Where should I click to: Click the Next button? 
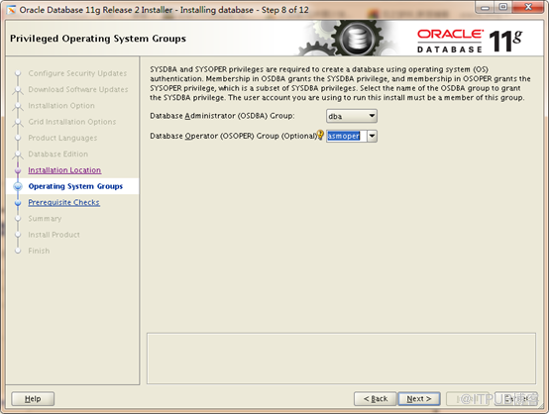point(419,399)
